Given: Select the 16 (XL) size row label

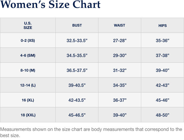Looking at the screenshot, I should point(28,100).
